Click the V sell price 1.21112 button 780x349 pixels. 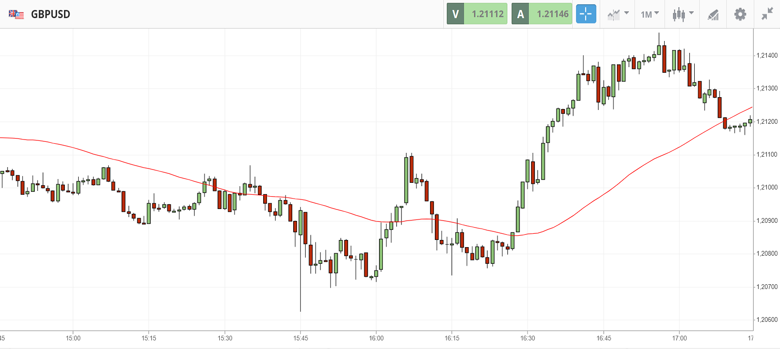[487, 14]
